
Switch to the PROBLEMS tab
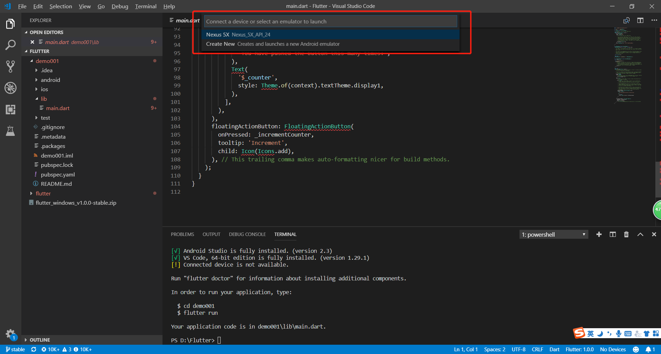(182, 234)
